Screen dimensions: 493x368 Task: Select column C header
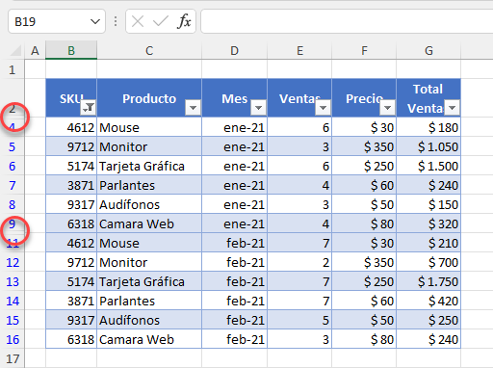click(149, 50)
